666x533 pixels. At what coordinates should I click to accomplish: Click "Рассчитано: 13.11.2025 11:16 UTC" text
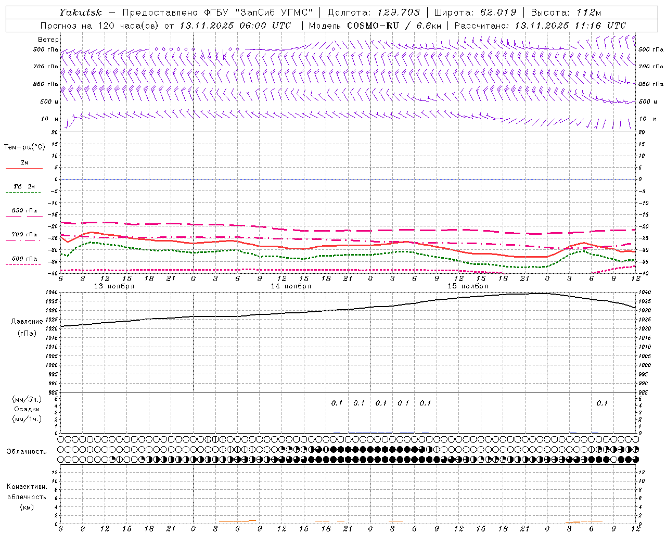(540, 26)
